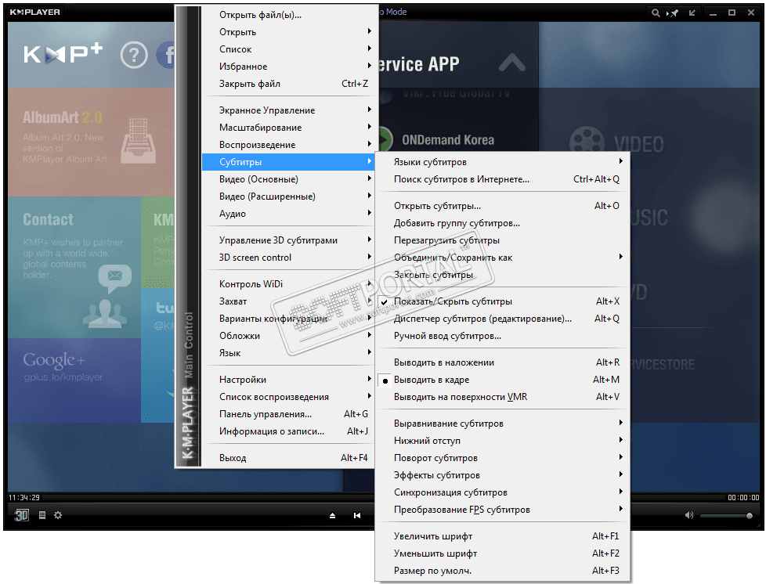
Task: Click the 3D mode icon
Action: click(x=21, y=515)
